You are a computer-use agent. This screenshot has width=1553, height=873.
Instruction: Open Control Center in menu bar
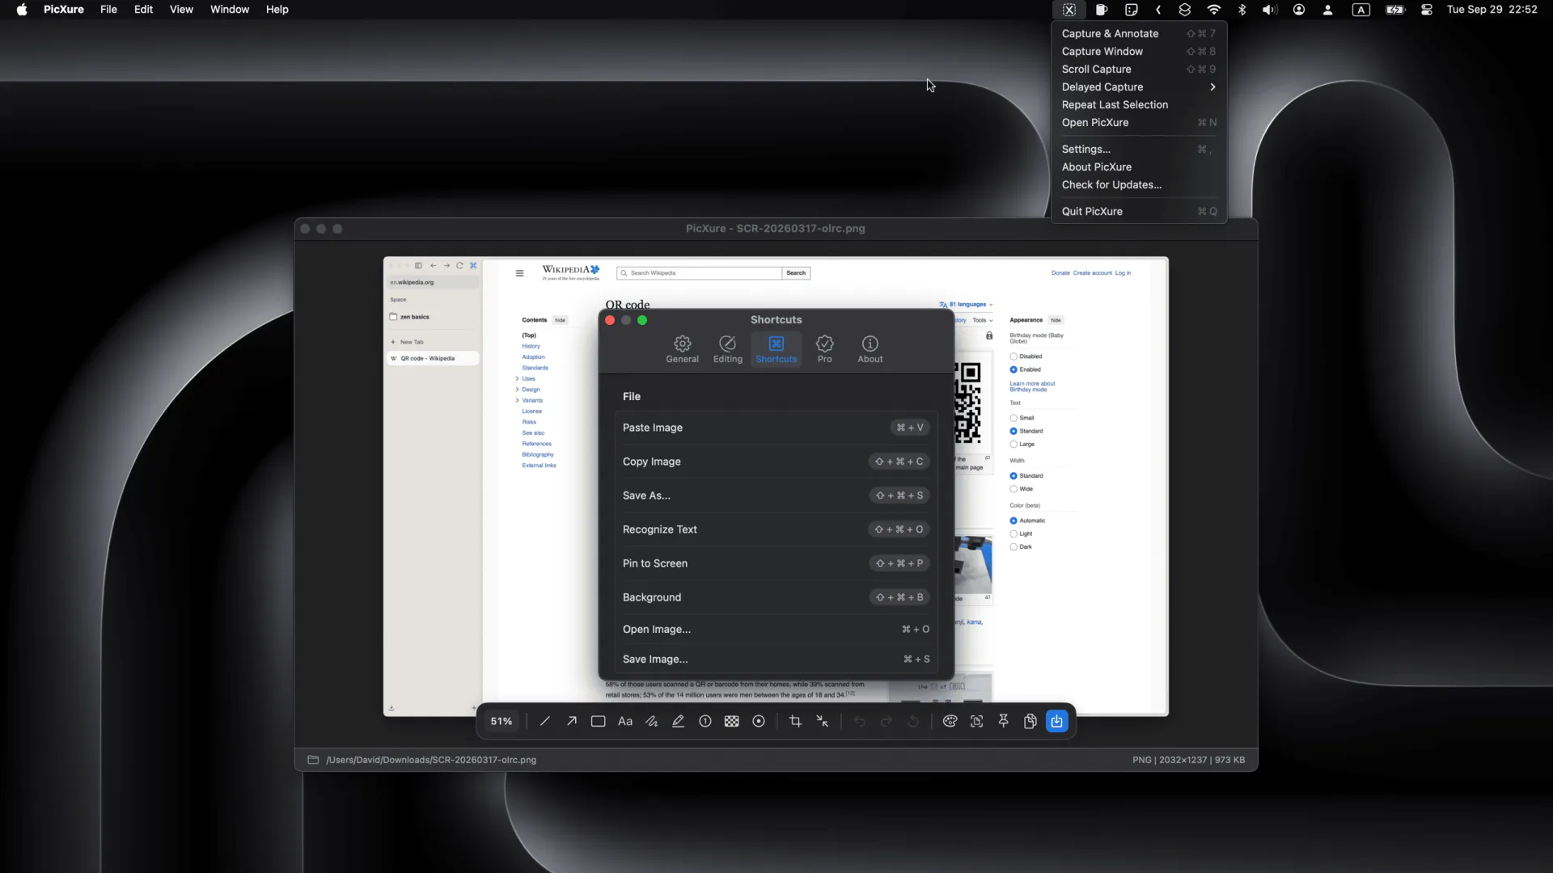click(x=1427, y=10)
